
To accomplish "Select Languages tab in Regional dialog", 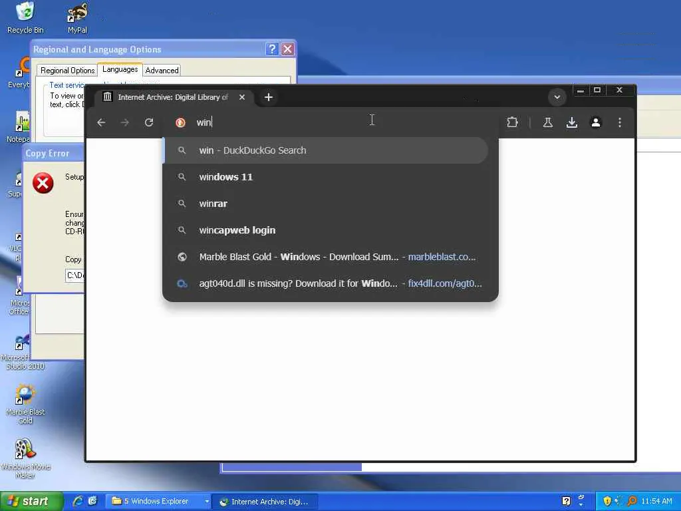I will [x=120, y=69].
